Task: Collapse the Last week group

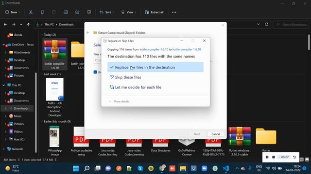Action: tap(42, 74)
